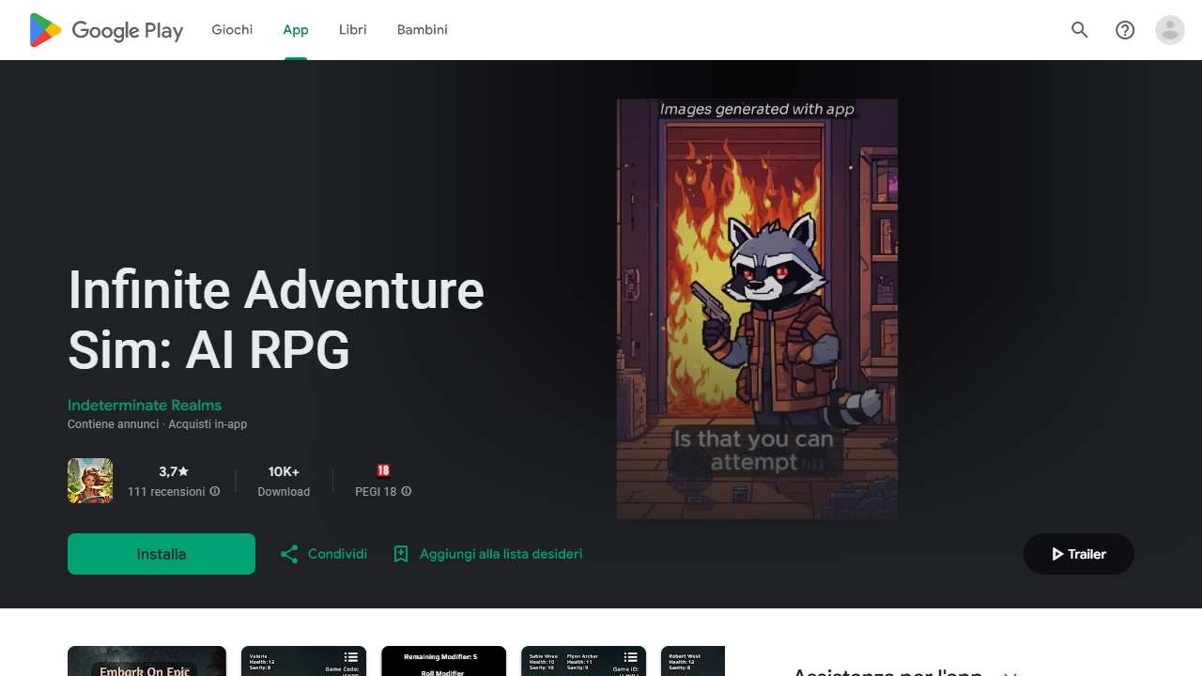The image size is (1202, 676).
Task: Open search on Google Play
Action: click(1079, 30)
